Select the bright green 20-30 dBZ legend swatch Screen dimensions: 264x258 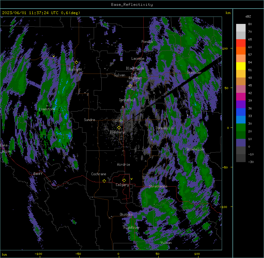coord(241,127)
